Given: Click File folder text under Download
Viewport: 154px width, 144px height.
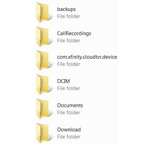Looking at the screenshot, I should pos(68,137).
